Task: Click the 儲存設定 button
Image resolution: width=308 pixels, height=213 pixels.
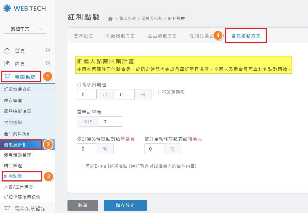Action: pos(125,205)
